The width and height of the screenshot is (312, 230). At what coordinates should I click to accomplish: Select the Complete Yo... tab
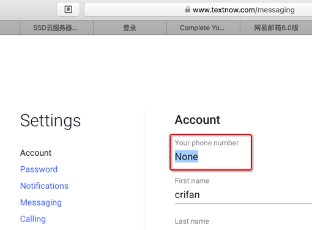click(203, 28)
